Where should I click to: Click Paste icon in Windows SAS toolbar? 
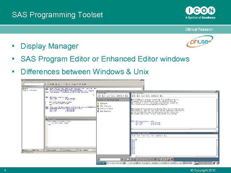(66, 84)
